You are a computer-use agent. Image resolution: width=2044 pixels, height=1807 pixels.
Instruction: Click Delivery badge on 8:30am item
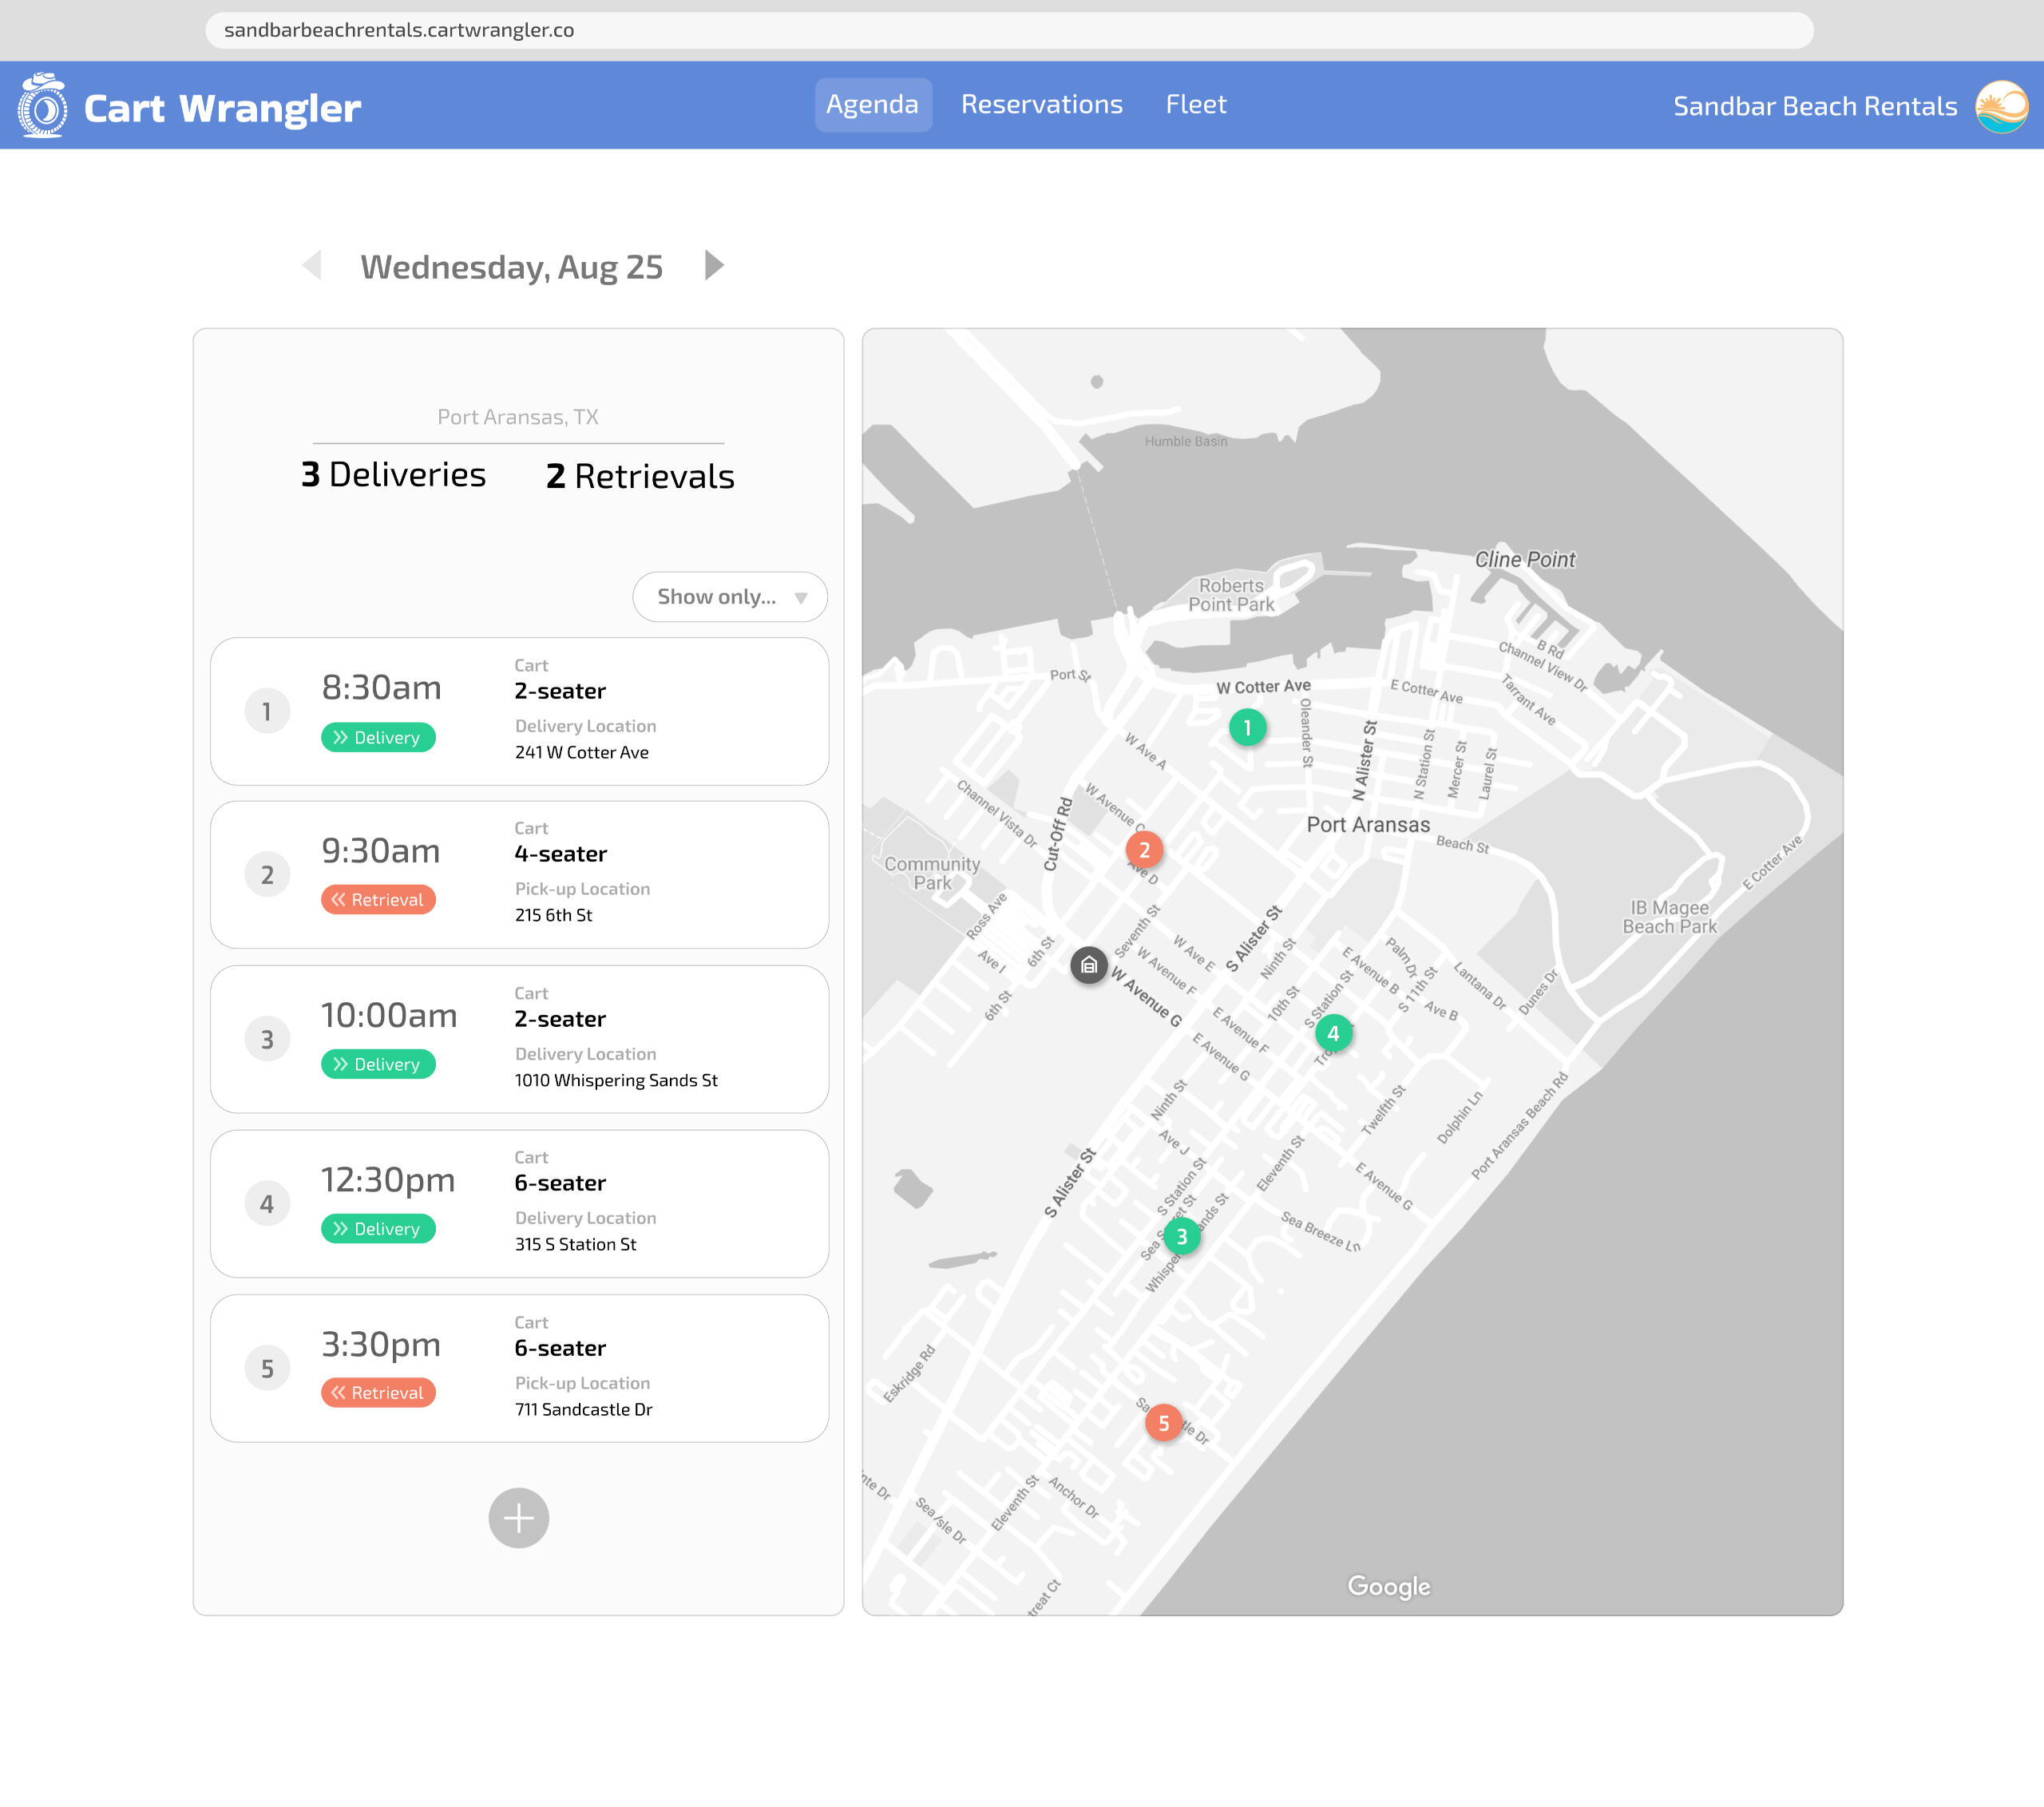point(378,738)
